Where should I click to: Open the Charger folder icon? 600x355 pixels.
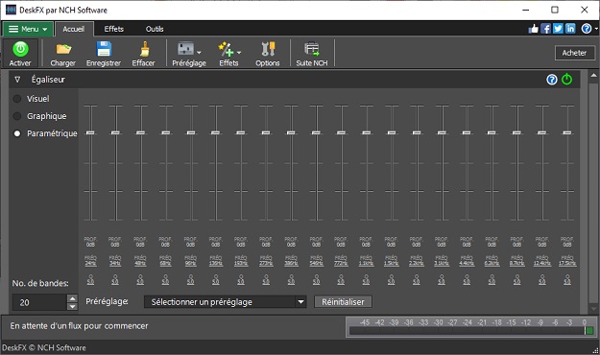click(x=63, y=49)
